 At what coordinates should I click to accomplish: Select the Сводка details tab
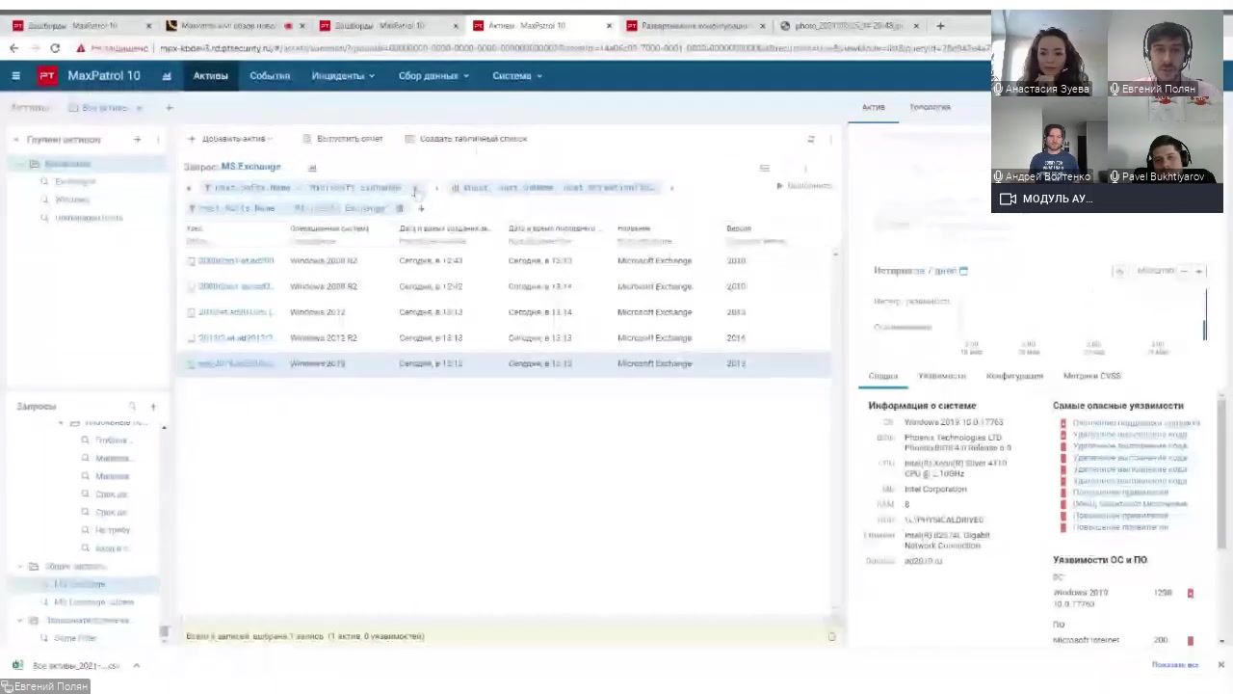point(882,376)
